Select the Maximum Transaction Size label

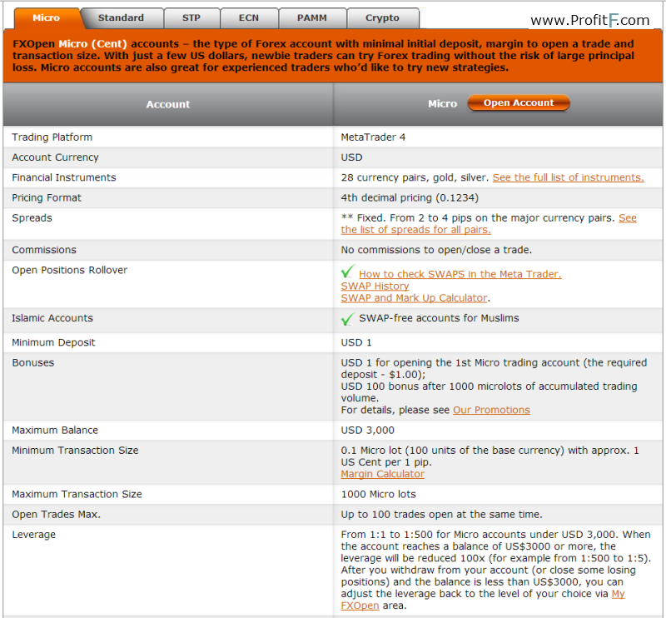pyautogui.click(x=77, y=494)
